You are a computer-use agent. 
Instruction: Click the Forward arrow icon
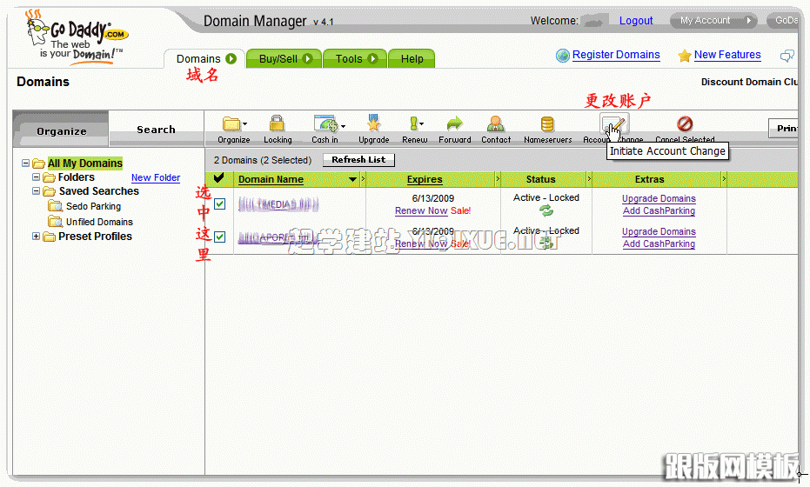[454, 124]
